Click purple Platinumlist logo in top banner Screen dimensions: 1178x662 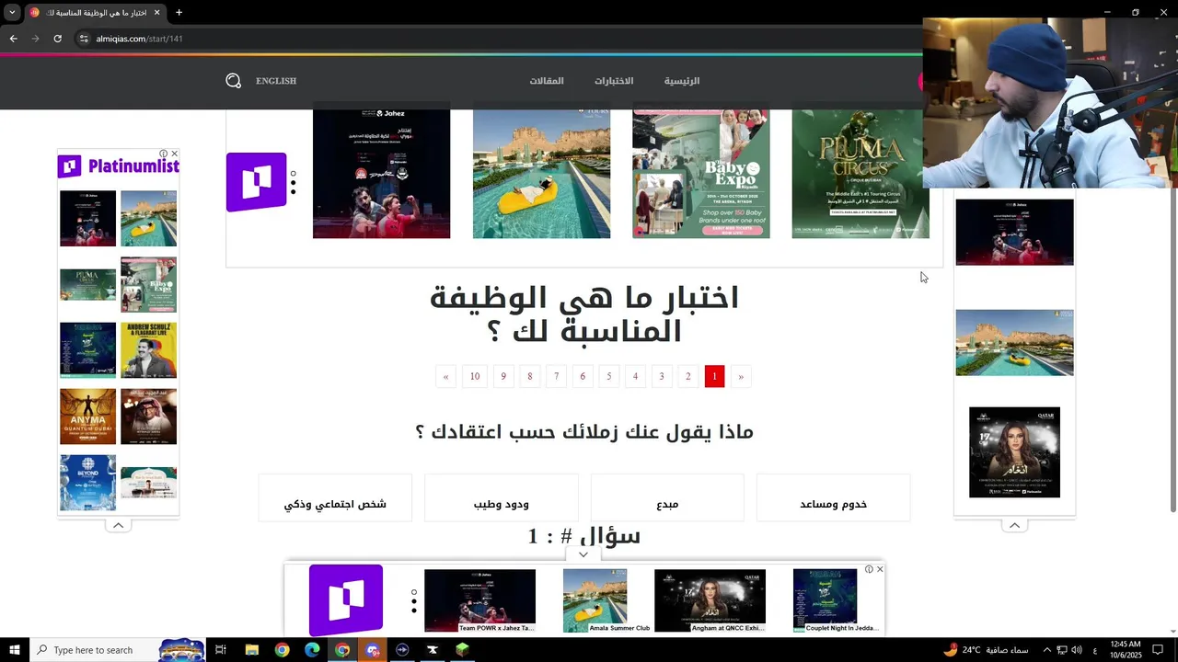pyautogui.click(x=257, y=182)
